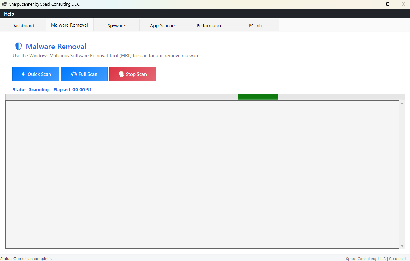Maximize the SharpScanner window

(388, 4)
